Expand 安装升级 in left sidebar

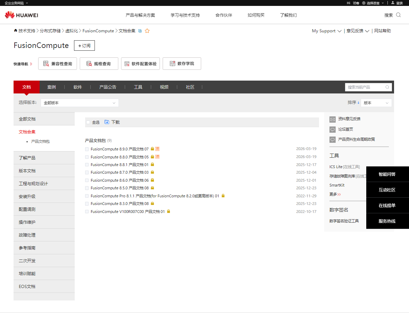[44, 196]
